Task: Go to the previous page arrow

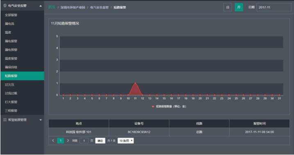Action: coord(53,141)
